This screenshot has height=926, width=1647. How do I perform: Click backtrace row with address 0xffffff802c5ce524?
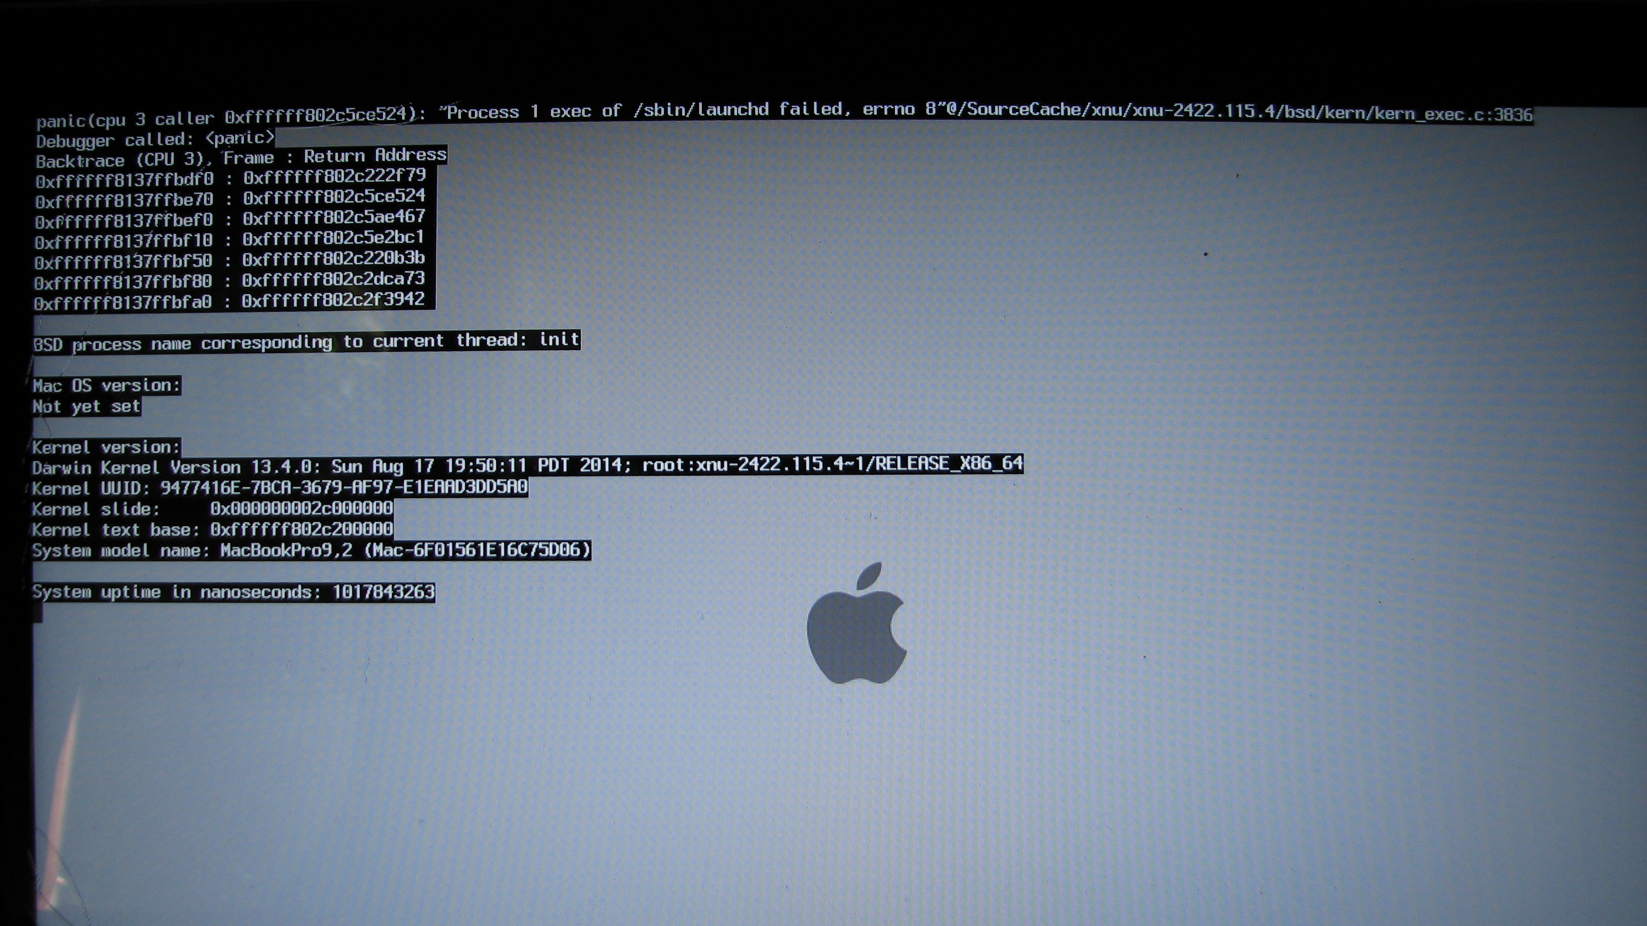pyautogui.click(x=230, y=198)
